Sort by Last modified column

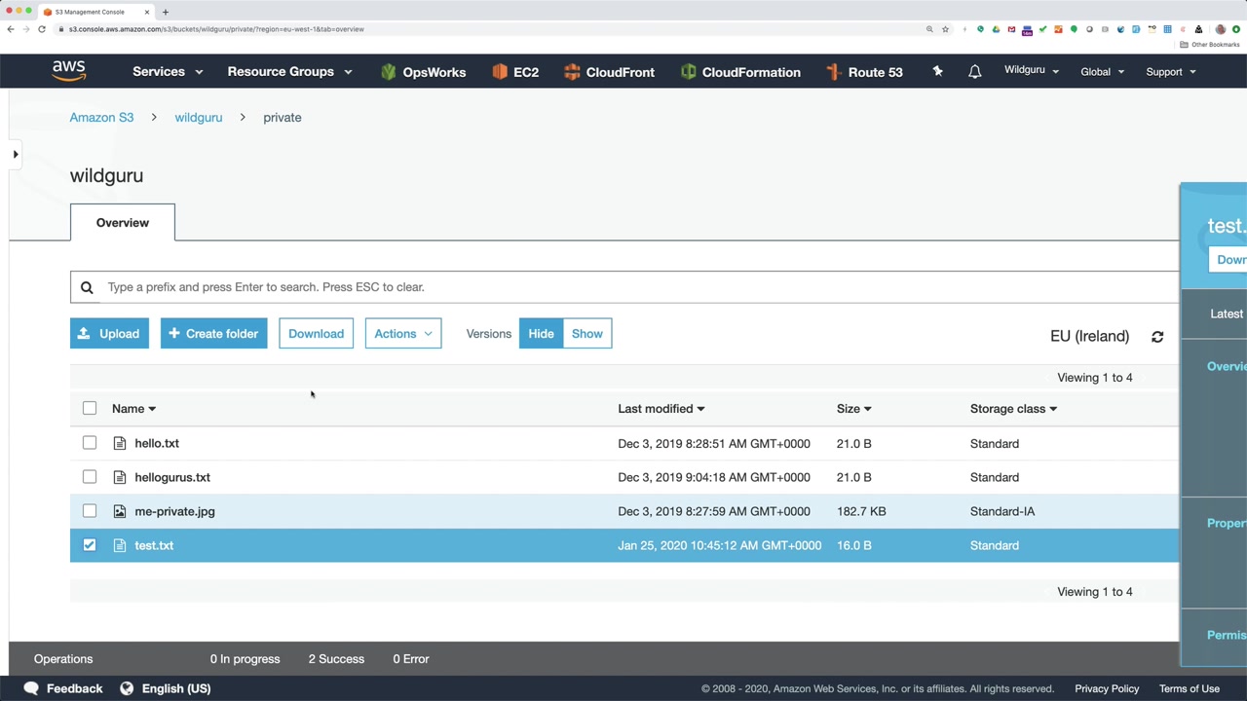click(x=661, y=409)
